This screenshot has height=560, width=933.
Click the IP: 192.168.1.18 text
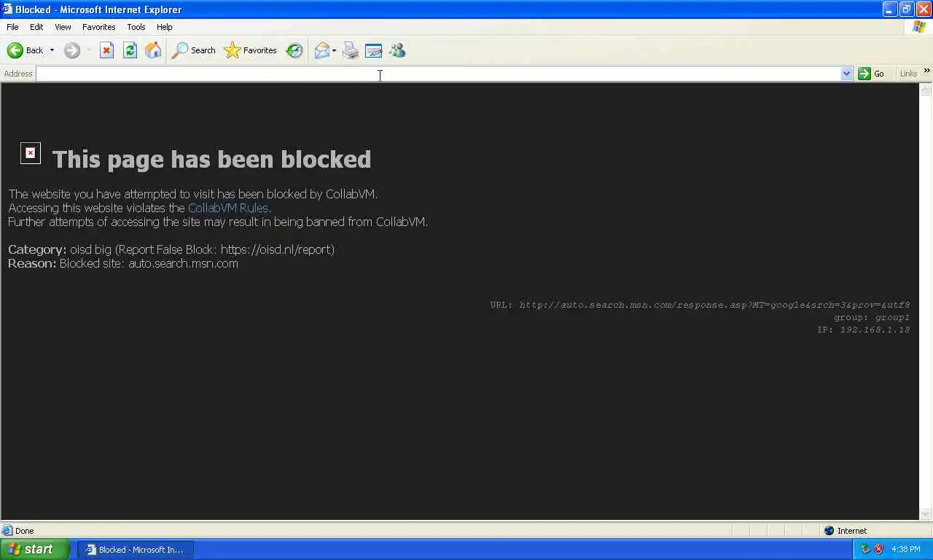point(863,330)
